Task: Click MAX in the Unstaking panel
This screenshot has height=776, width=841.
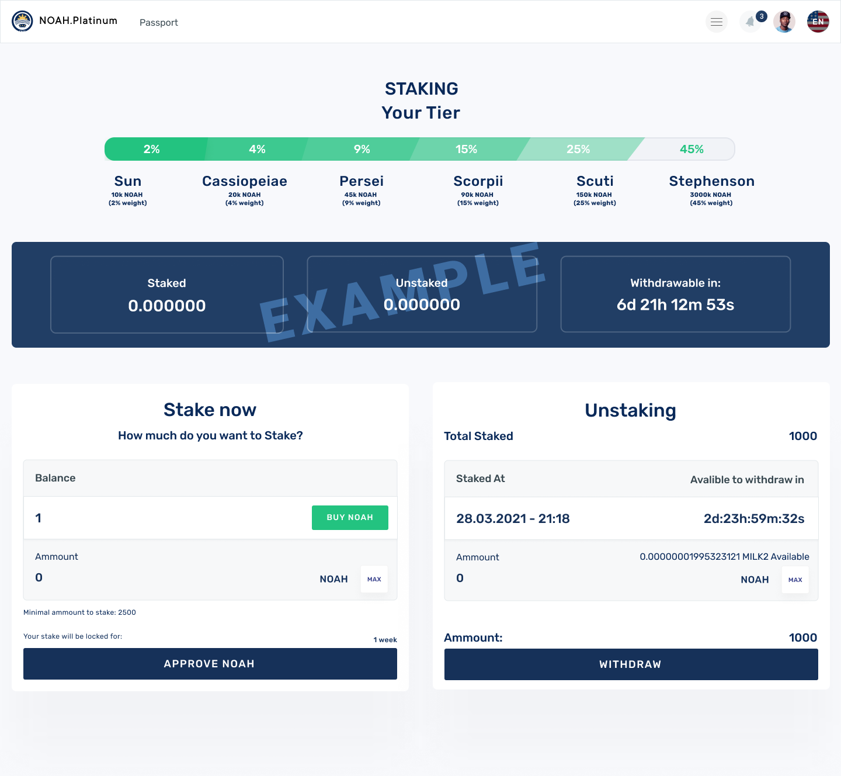Action: point(795,580)
